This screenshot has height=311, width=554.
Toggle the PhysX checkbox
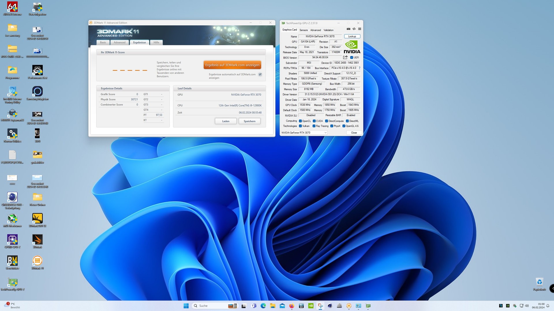(x=332, y=126)
